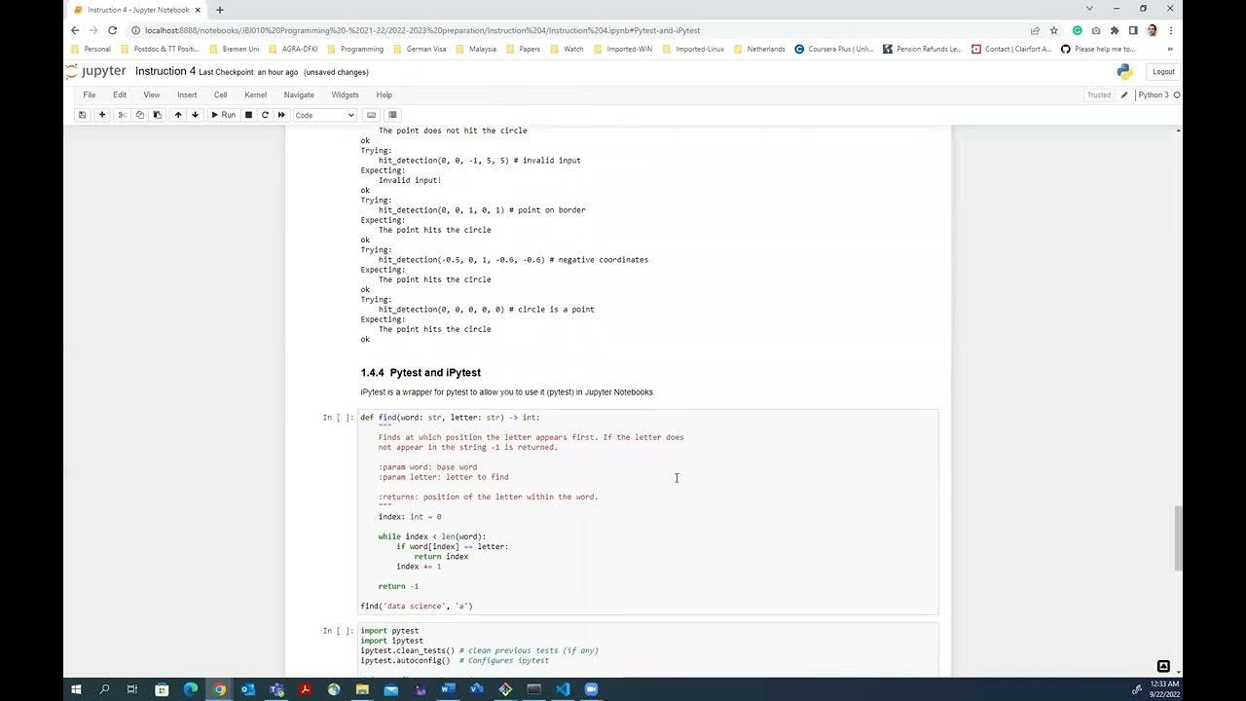Open the Edit menu
The width and height of the screenshot is (1246, 701).
tap(120, 95)
